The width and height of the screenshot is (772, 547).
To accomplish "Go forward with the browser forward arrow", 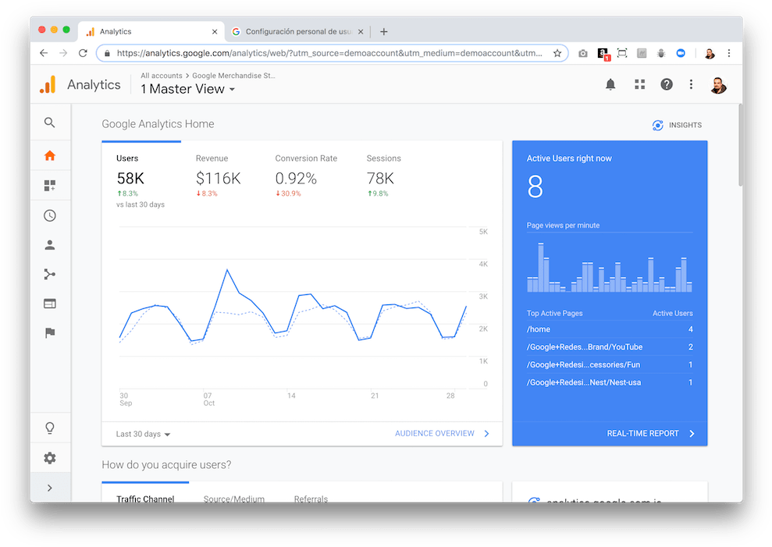I will click(x=63, y=53).
